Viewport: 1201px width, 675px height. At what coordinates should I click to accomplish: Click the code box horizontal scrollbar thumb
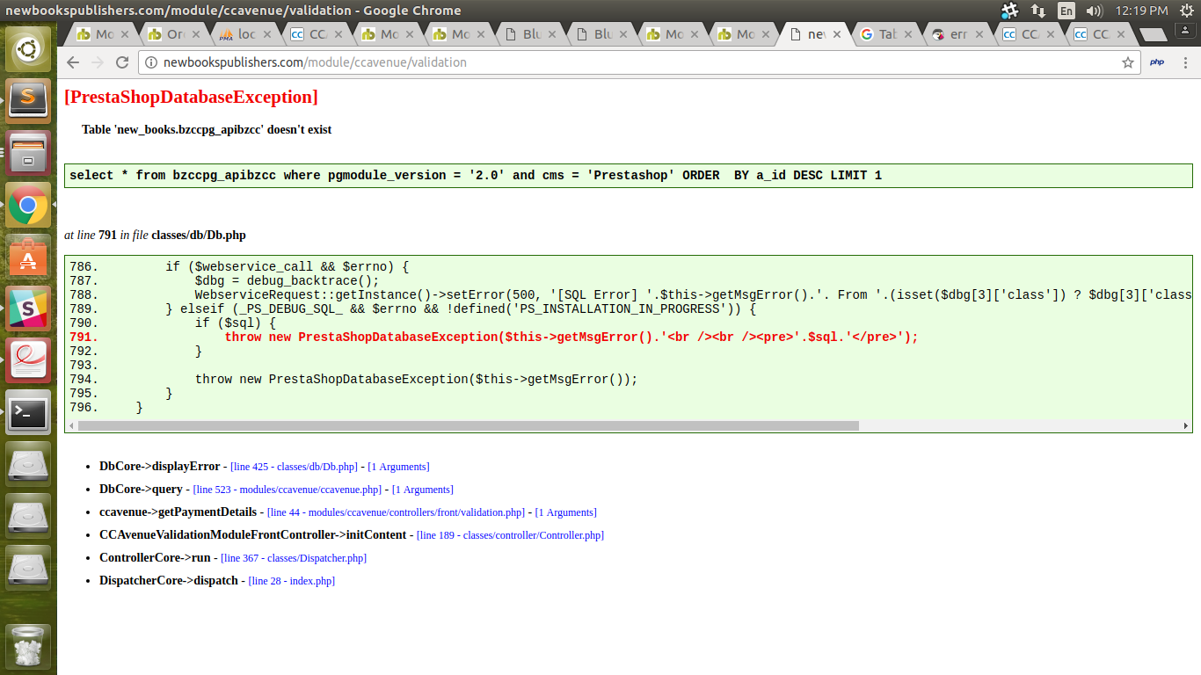click(468, 425)
